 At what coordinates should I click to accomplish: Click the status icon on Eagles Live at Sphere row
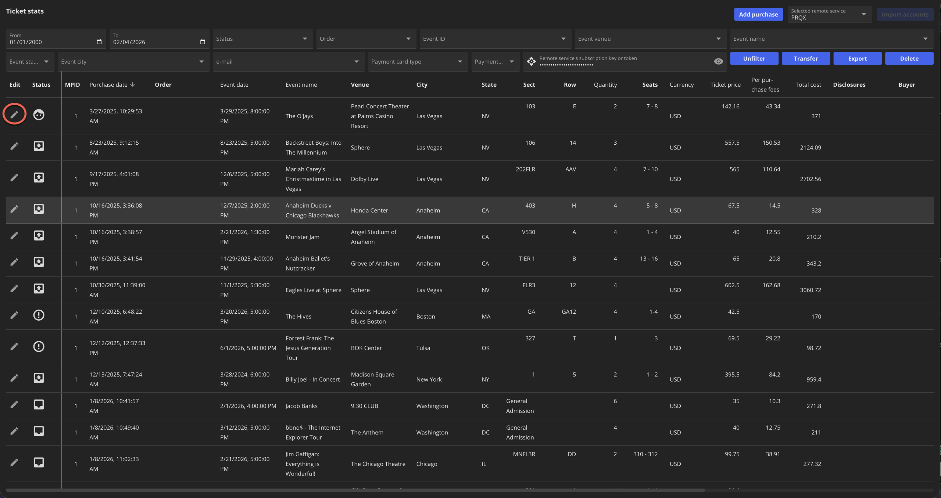pyautogui.click(x=39, y=289)
